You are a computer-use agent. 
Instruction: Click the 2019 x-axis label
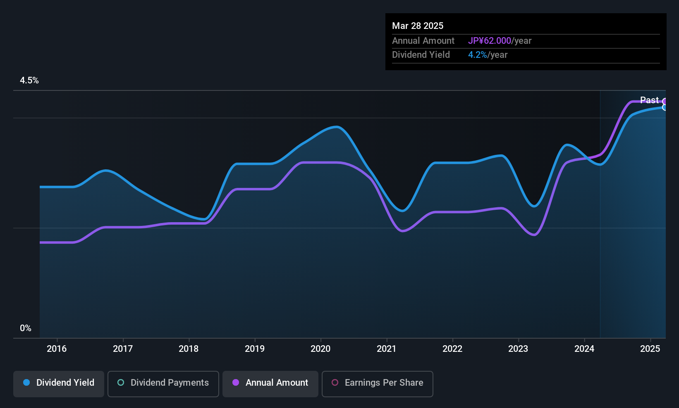[255, 349]
